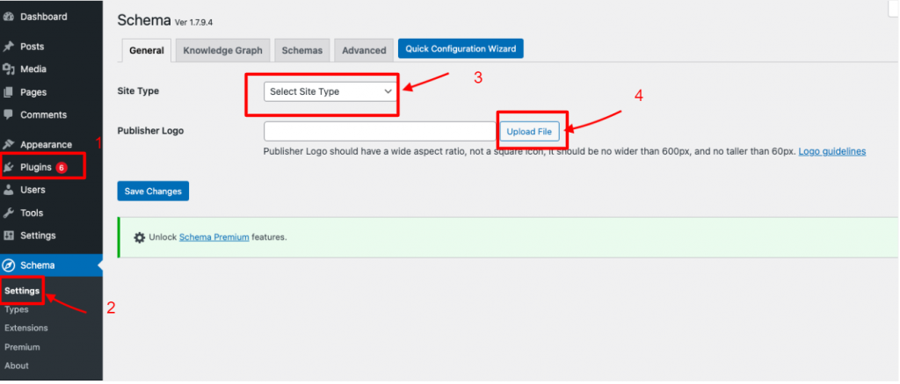900x384 pixels.
Task: Open Schema submenu Types
Action: point(16,310)
